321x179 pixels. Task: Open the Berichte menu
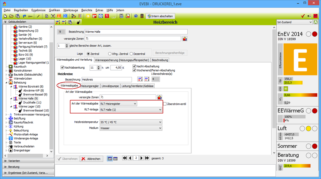[87, 10]
